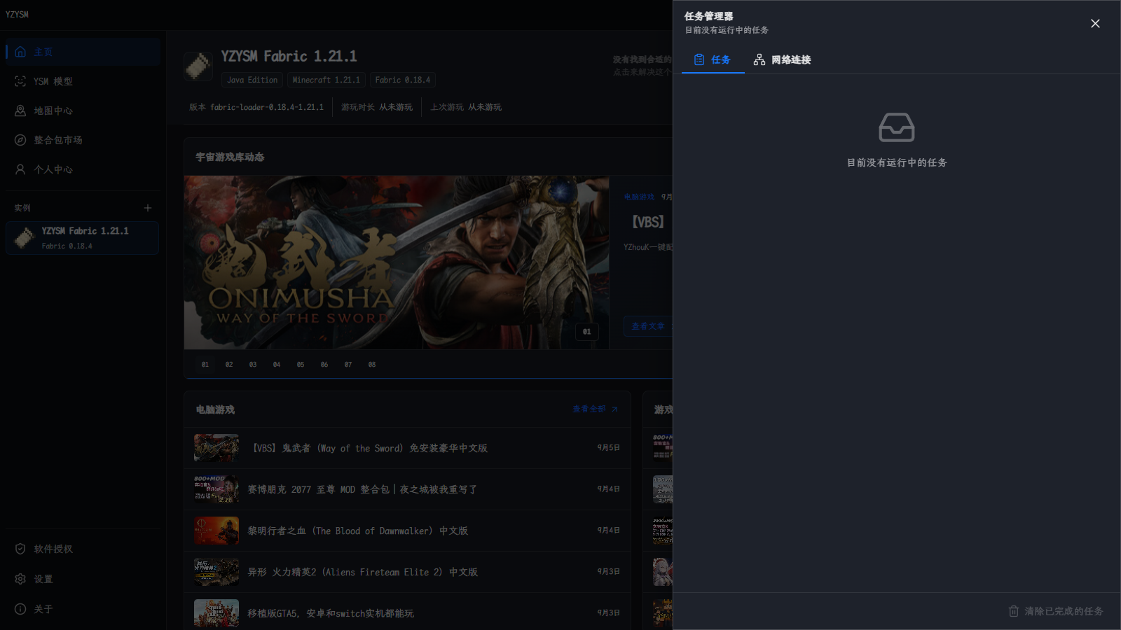Viewport: 1121px width, 630px height.
Task: Click 清除已完成的任务 button
Action: 1056,611
